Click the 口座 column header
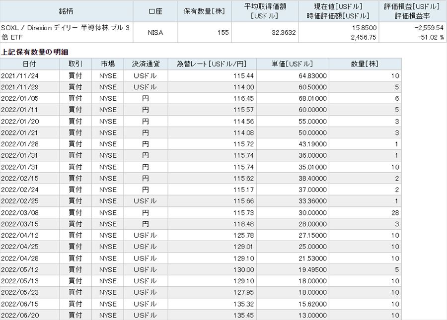 pyautogui.click(x=155, y=11)
